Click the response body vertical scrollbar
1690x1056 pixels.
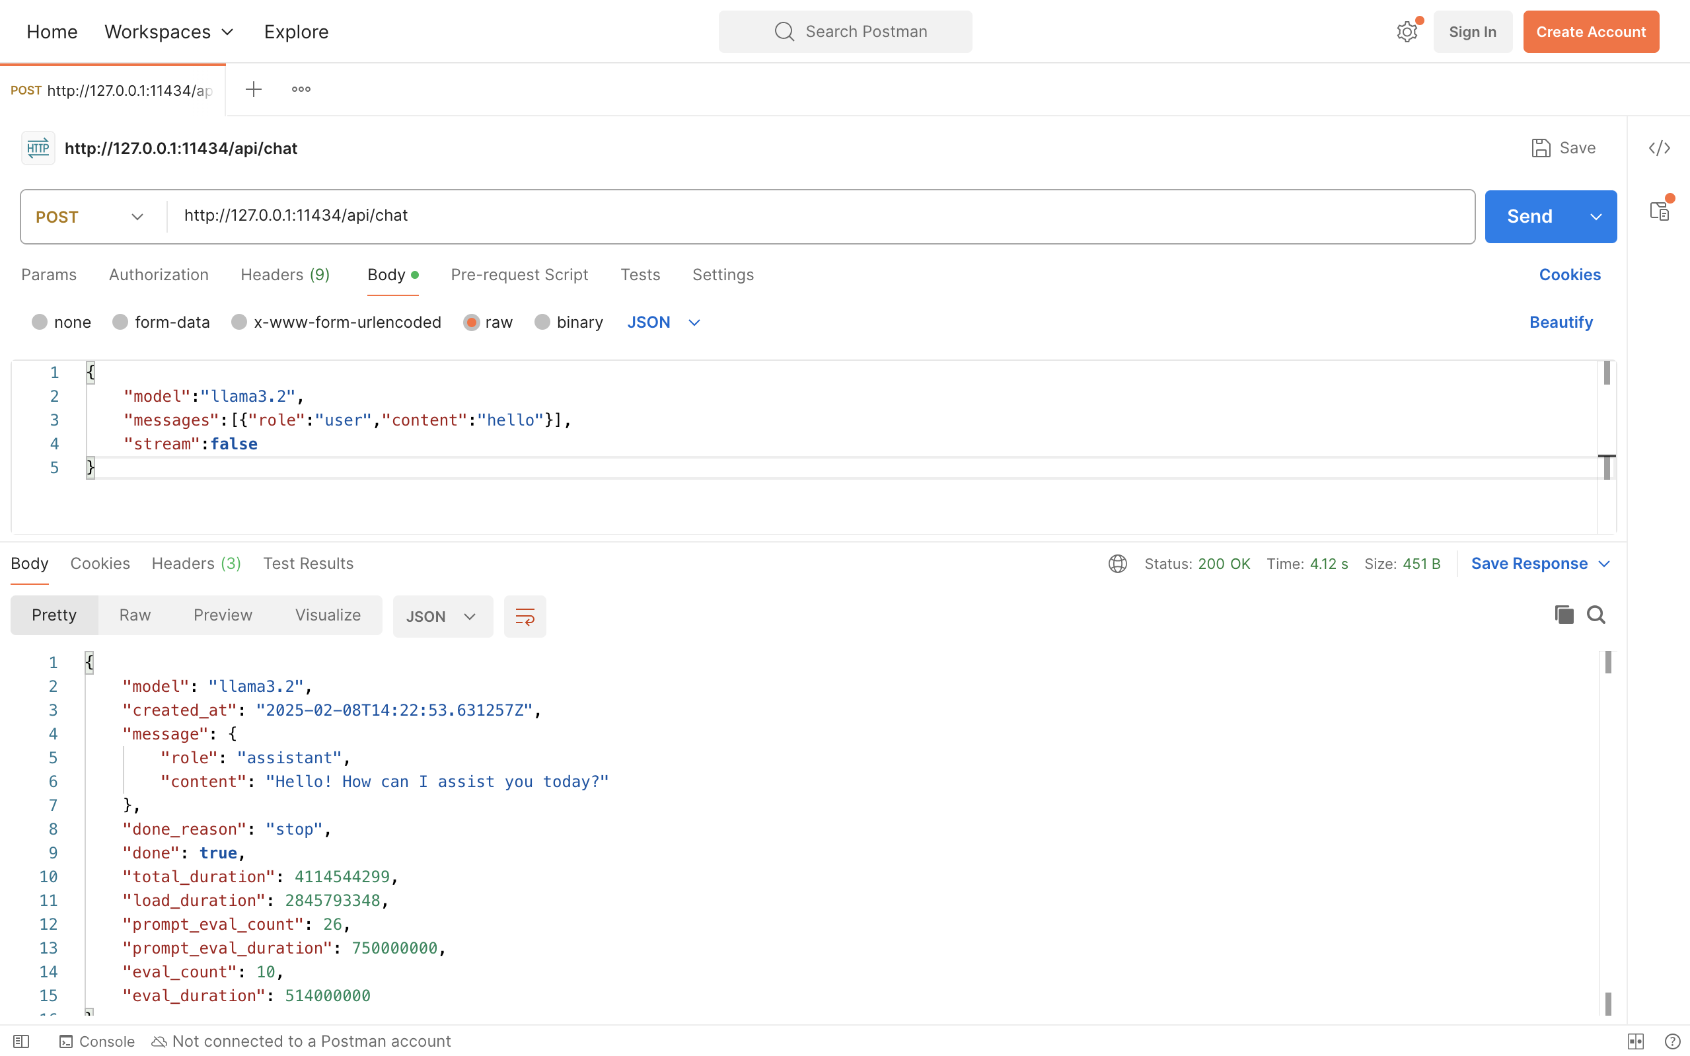[1607, 833]
